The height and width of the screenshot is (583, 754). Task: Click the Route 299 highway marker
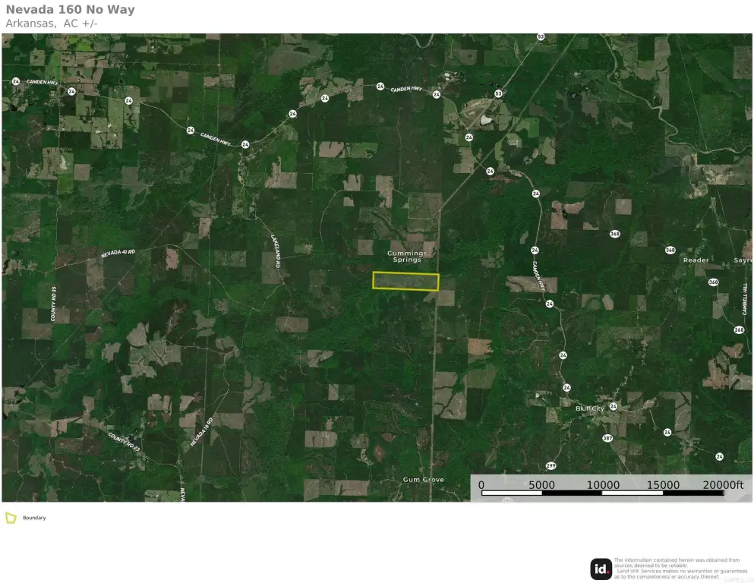click(551, 465)
